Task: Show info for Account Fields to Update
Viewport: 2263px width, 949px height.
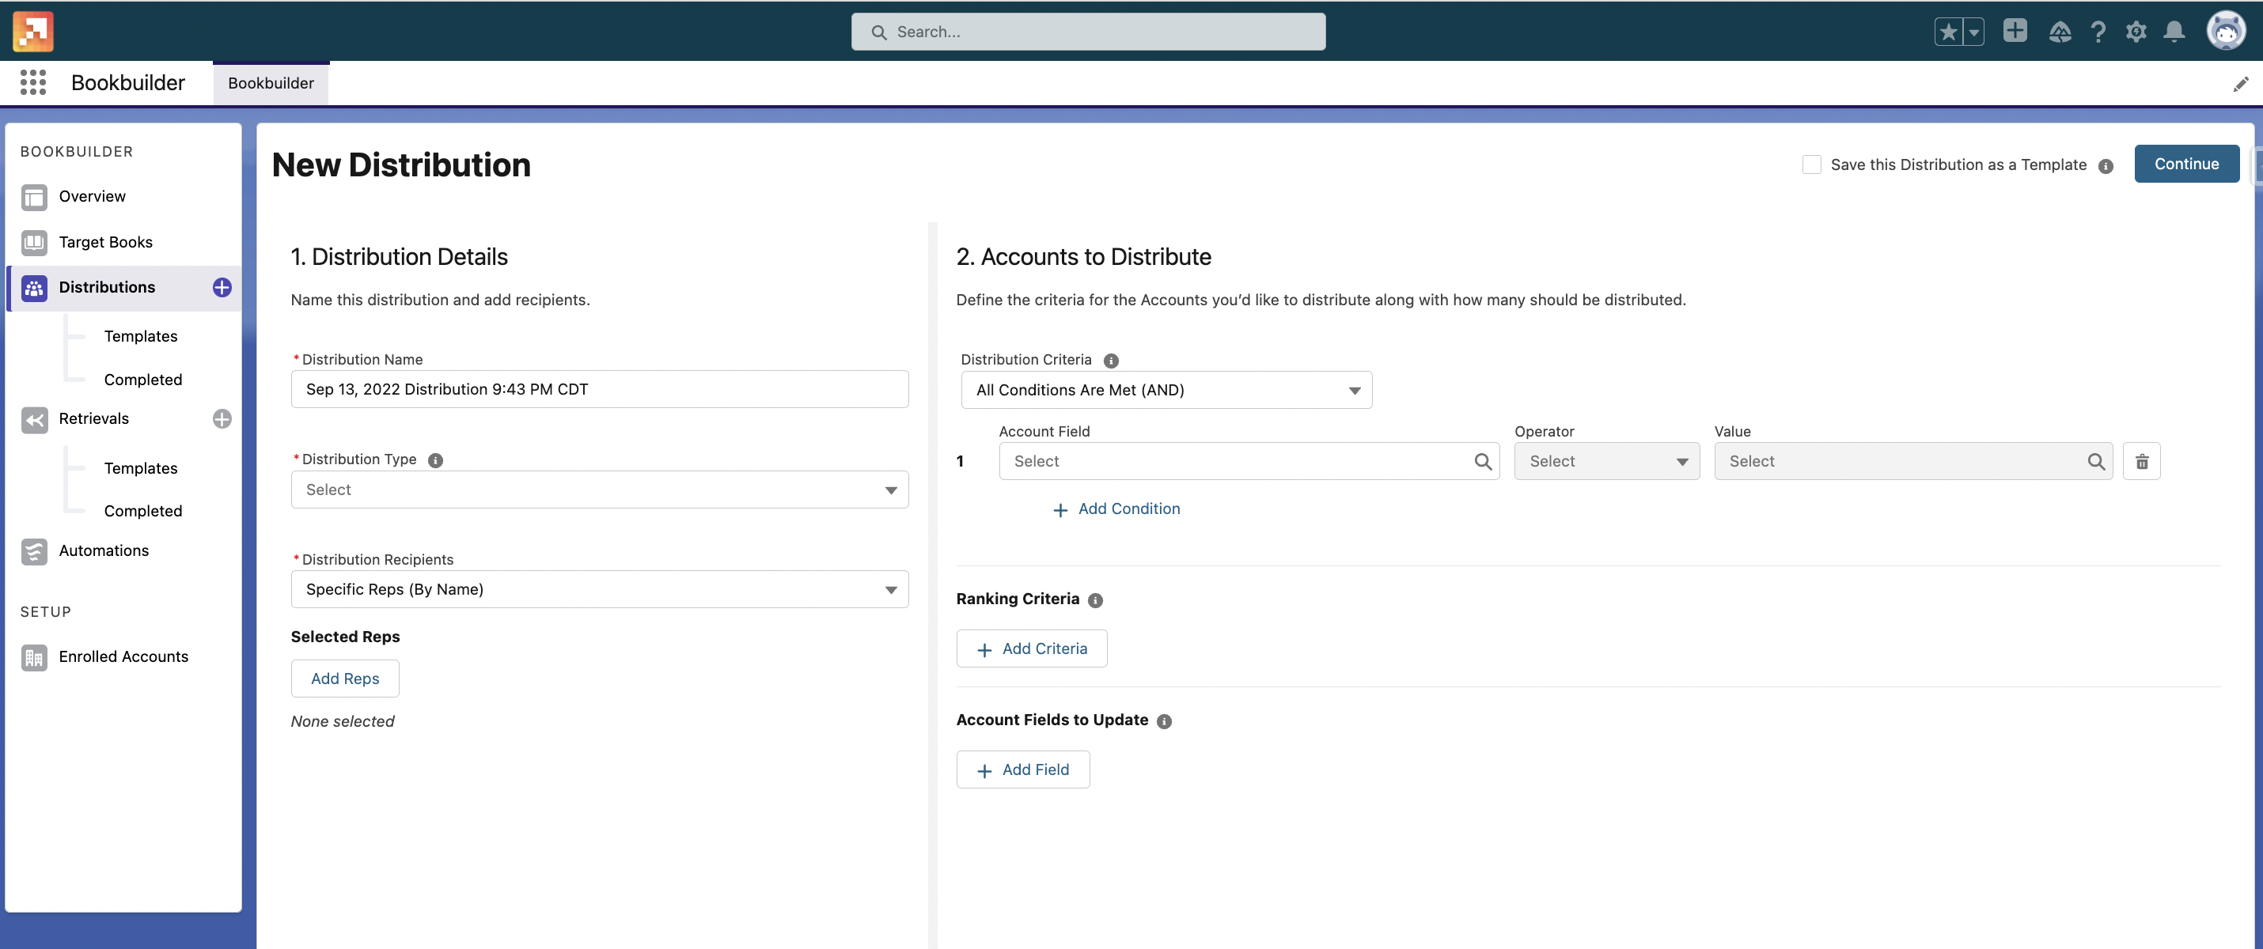Action: pos(1164,721)
